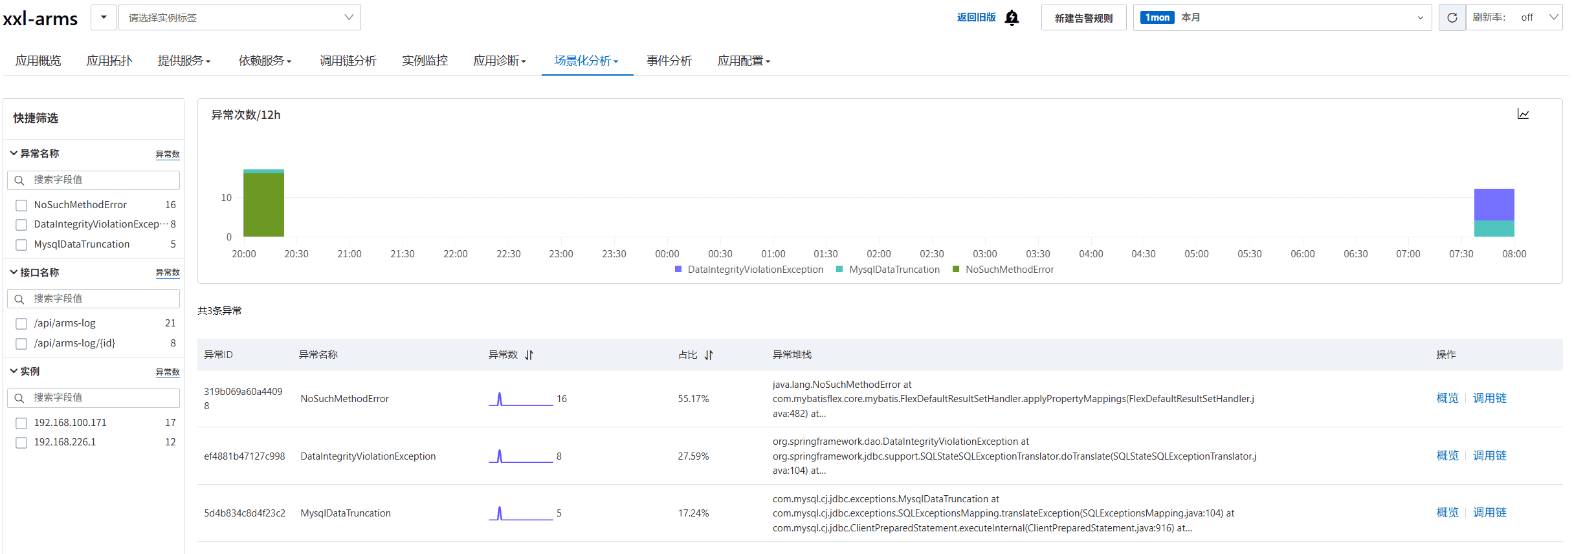Sort 异常名称 filter by 异常数
The width and height of the screenshot is (1574, 554).
coord(168,154)
